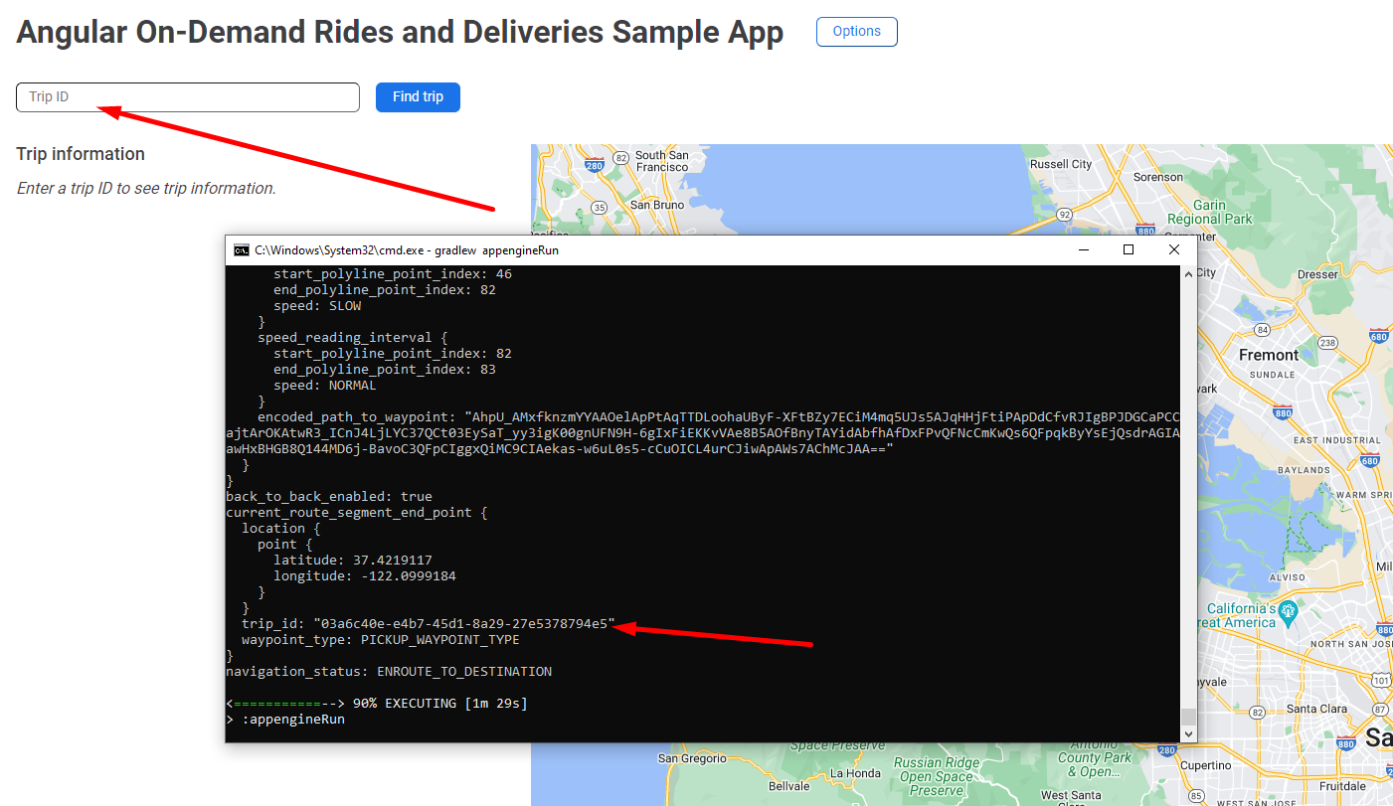This screenshot has height=806, width=1393.
Task: Click the Route 238 shield on the map
Action: pyautogui.click(x=1326, y=342)
